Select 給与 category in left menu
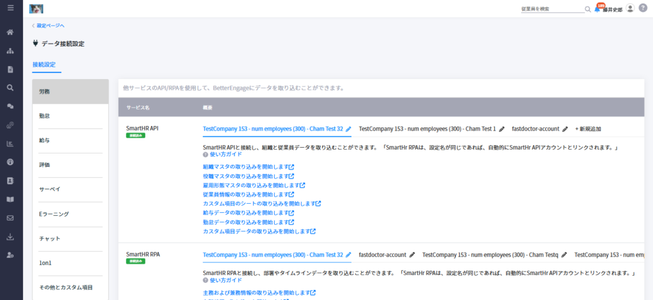 [70, 141]
